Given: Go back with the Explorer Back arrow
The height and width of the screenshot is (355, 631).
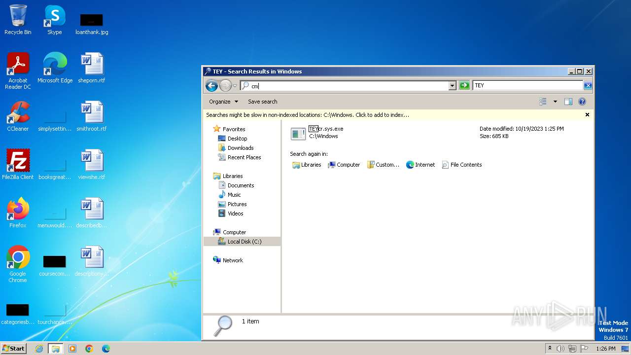Looking at the screenshot, I should (211, 86).
